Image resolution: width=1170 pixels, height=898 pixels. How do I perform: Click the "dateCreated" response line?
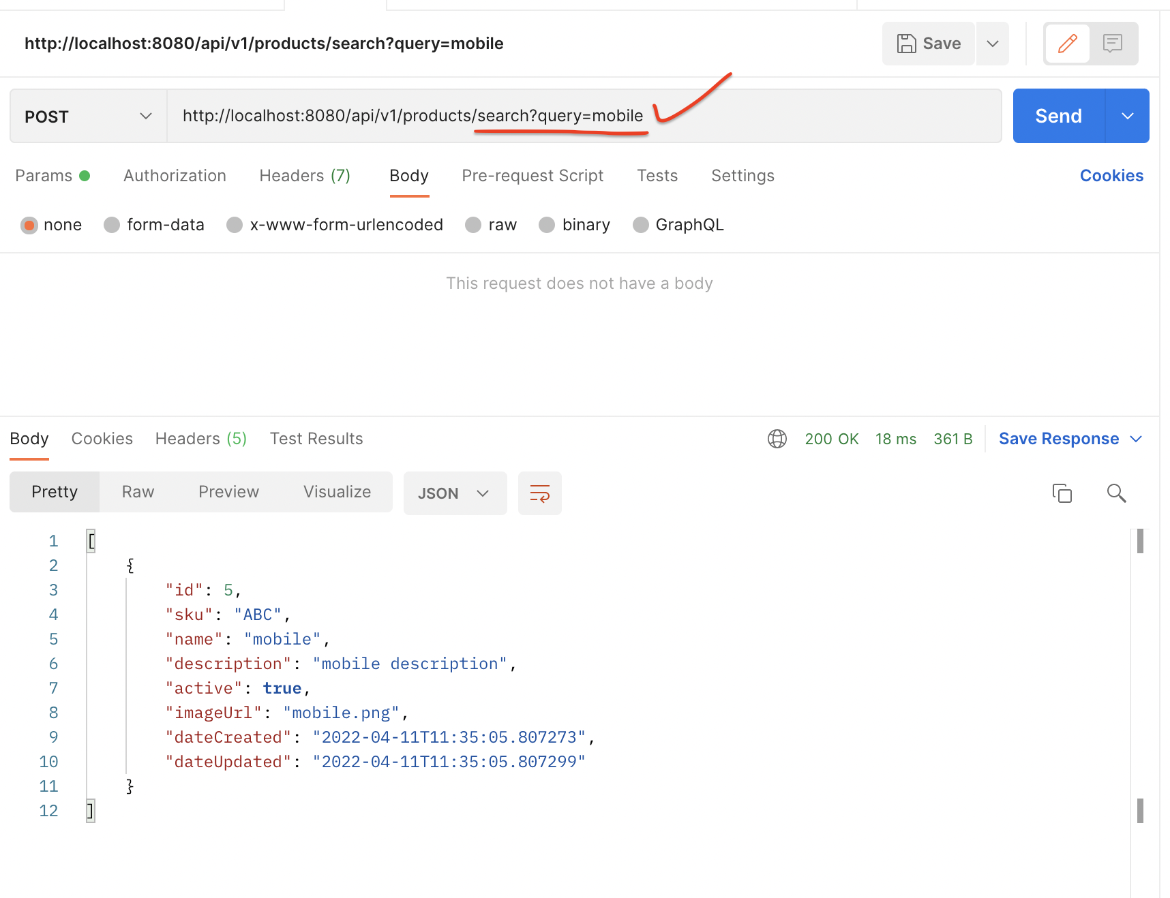380,737
